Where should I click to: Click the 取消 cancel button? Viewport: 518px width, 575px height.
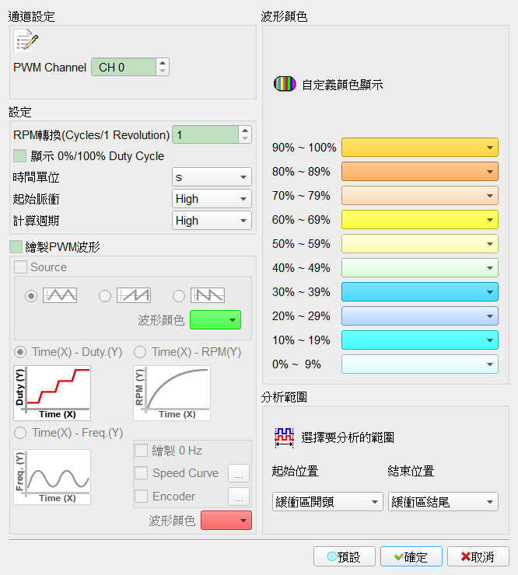478,556
